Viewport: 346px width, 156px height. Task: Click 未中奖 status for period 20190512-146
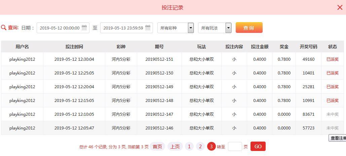(332, 128)
